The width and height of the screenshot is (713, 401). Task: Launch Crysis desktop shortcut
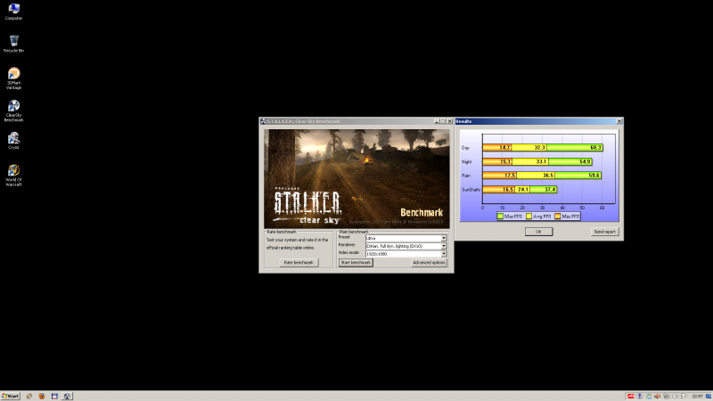click(x=13, y=141)
